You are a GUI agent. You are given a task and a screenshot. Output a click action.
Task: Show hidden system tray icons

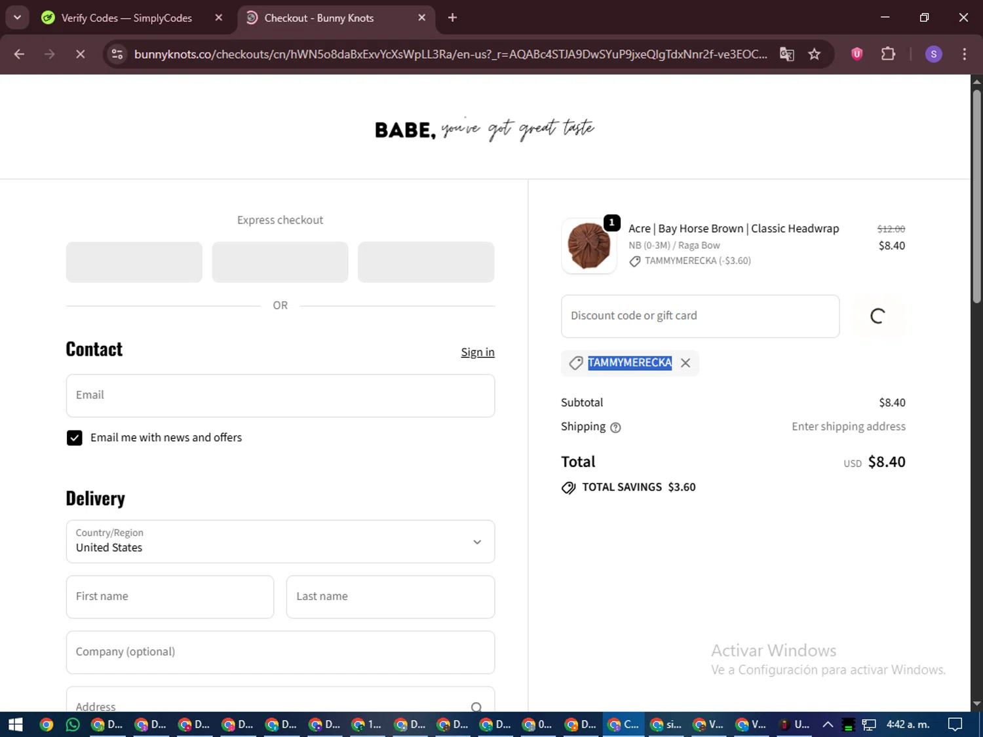tap(828, 725)
